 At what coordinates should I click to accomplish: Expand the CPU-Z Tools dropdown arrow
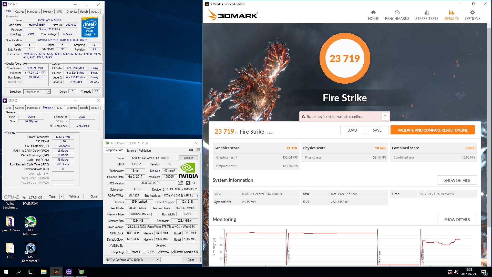click(x=61, y=196)
